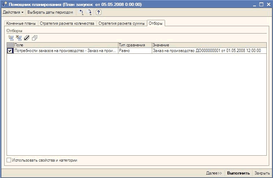Open help with the question mark icon

[98, 12]
